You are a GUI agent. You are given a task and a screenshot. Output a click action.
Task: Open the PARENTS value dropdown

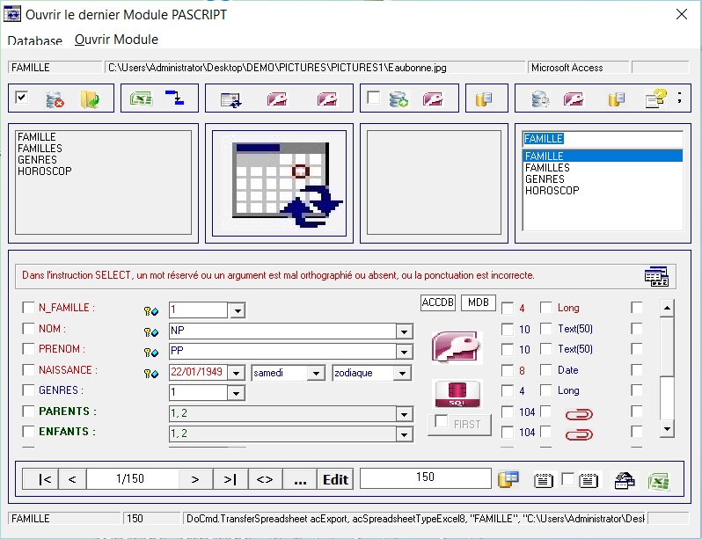pyautogui.click(x=405, y=414)
